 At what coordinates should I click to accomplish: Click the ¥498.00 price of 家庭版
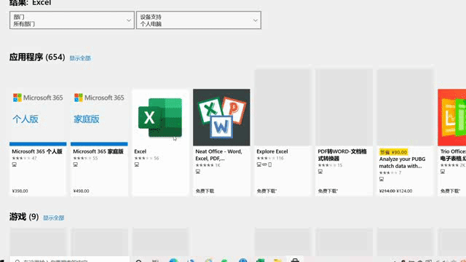[x=81, y=191]
